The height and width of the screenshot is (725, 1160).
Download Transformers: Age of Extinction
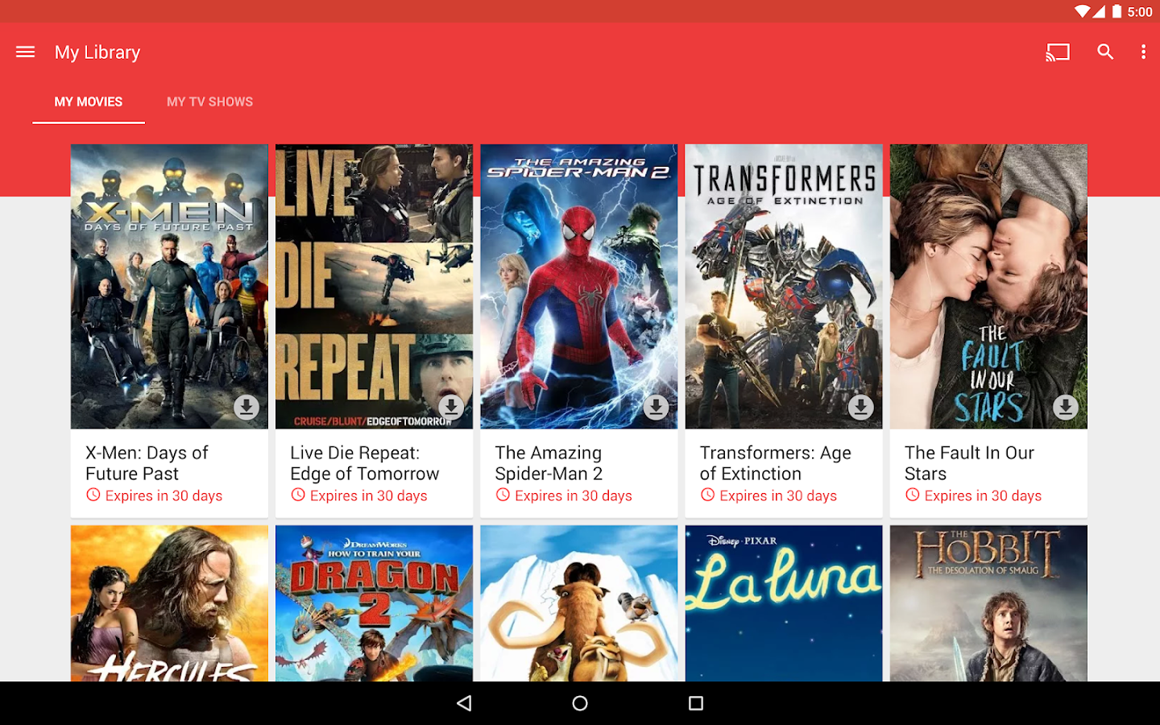point(860,407)
